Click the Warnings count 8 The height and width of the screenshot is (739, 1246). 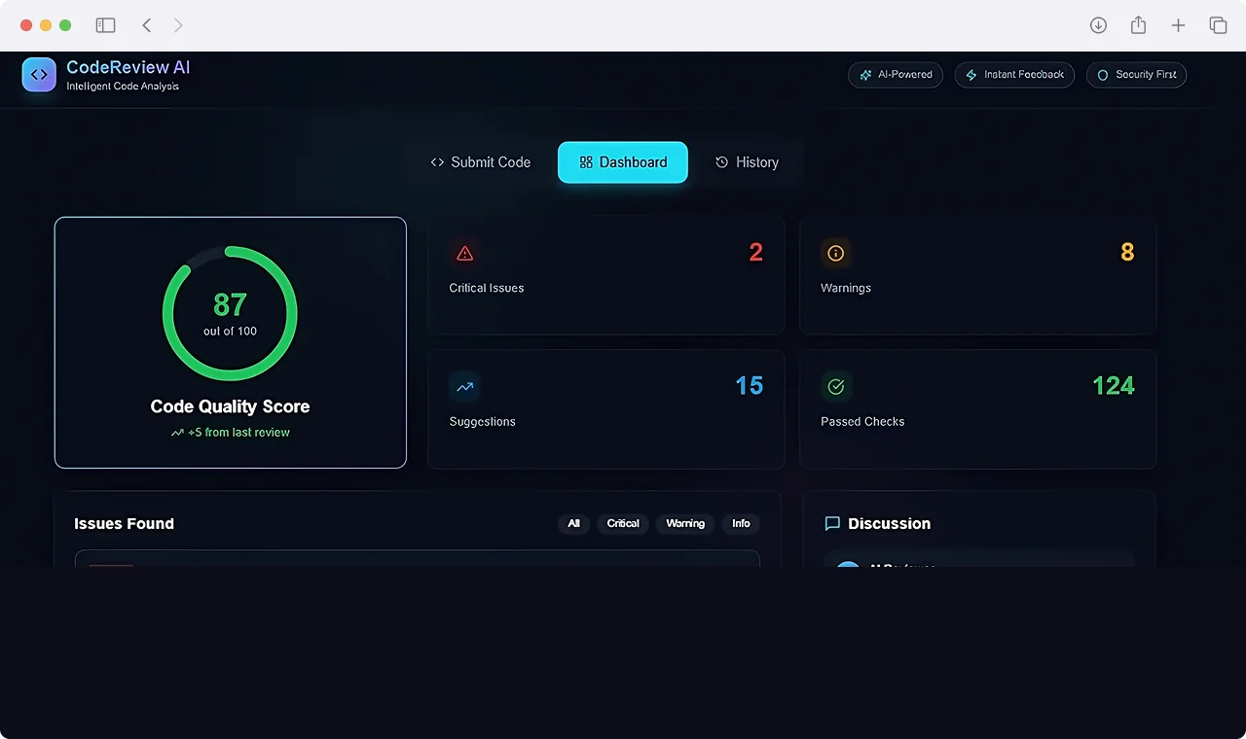tap(1127, 253)
